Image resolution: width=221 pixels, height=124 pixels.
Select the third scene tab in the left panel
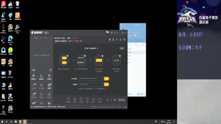[x=46, y=38]
